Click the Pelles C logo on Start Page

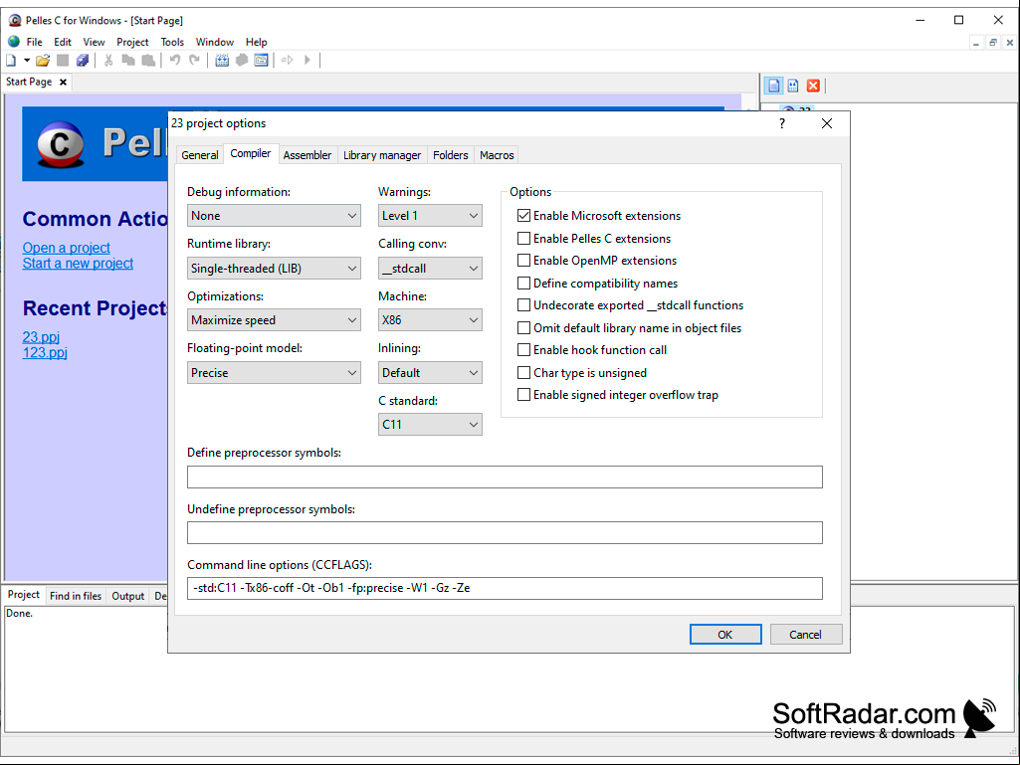pyautogui.click(x=61, y=144)
